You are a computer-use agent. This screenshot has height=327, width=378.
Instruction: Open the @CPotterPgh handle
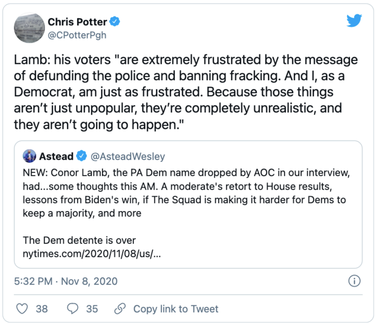pos(77,35)
